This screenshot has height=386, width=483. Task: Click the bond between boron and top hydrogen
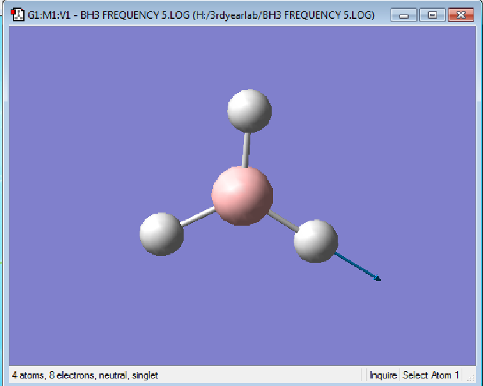point(246,150)
